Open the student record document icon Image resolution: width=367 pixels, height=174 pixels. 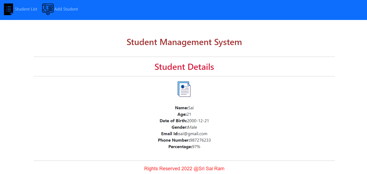184,89
